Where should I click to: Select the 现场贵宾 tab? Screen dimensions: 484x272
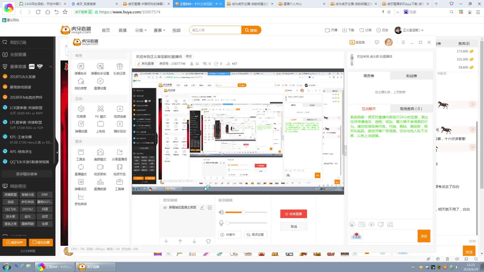coord(411,109)
